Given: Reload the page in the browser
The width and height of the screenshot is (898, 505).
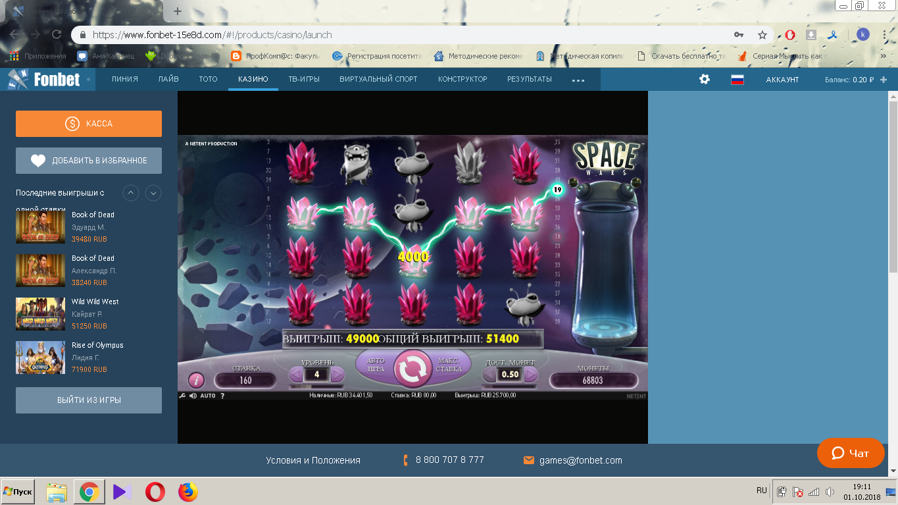Looking at the screenshot, I should 57,34.
